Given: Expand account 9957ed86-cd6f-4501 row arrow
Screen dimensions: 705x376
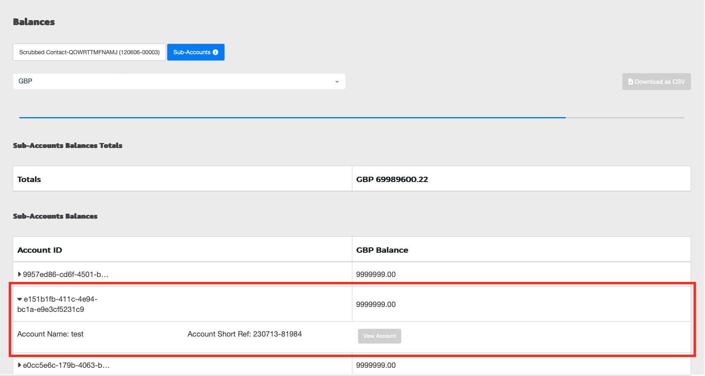Looking at the screenshot, I should (x=19, y=274).
